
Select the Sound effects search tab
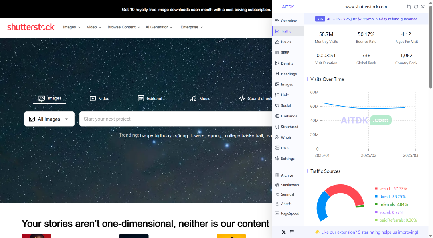pyautogui.click(x=255, y=98)
